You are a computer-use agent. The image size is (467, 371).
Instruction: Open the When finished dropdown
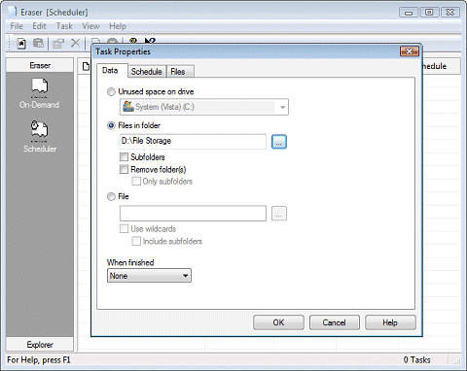(x=149, y=276)
